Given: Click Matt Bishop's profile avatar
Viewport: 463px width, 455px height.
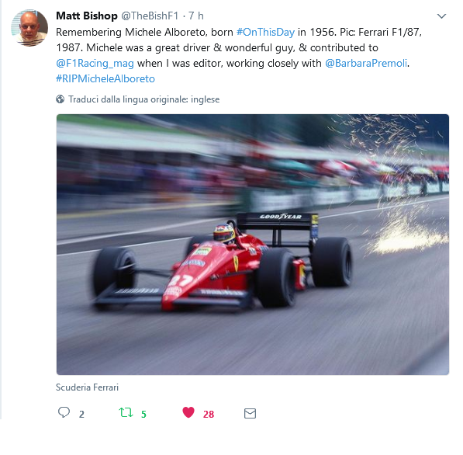Looking at the screenshot, I should (x=29, y=28).
